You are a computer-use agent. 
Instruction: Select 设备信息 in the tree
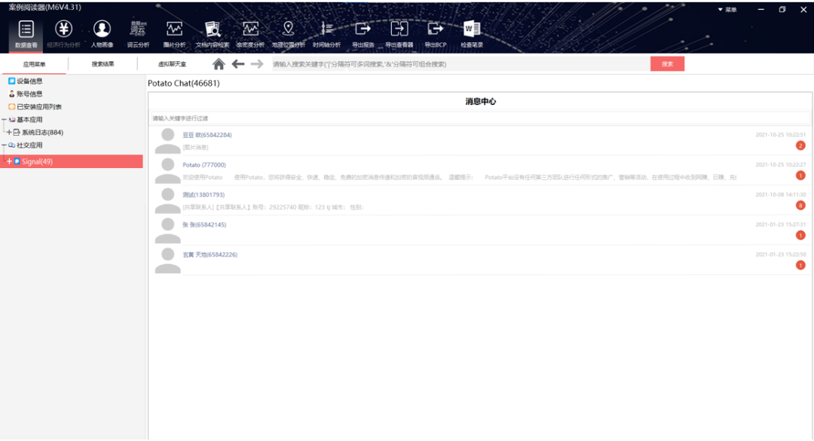point(29,81)
